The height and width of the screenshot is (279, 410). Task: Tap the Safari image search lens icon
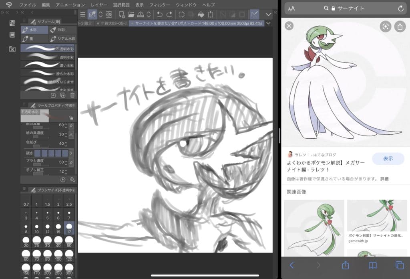(386, 26)
